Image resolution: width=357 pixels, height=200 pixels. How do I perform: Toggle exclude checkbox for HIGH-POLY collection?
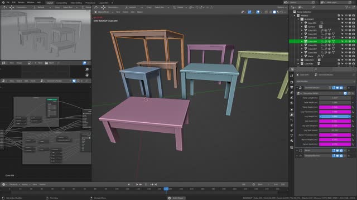tap(339, 60)
